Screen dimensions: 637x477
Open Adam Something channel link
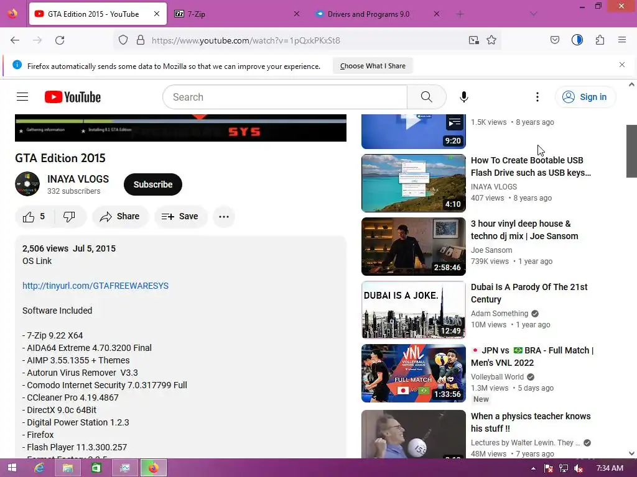point(500,314)
